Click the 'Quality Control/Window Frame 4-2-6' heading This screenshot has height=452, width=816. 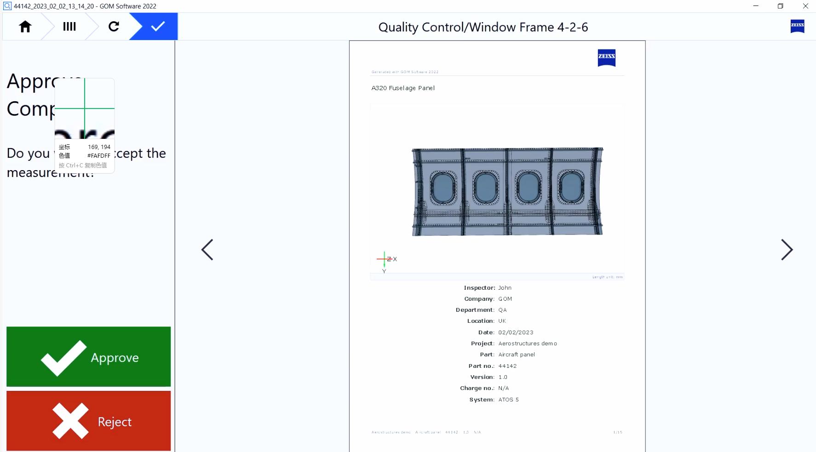point(483,27)
